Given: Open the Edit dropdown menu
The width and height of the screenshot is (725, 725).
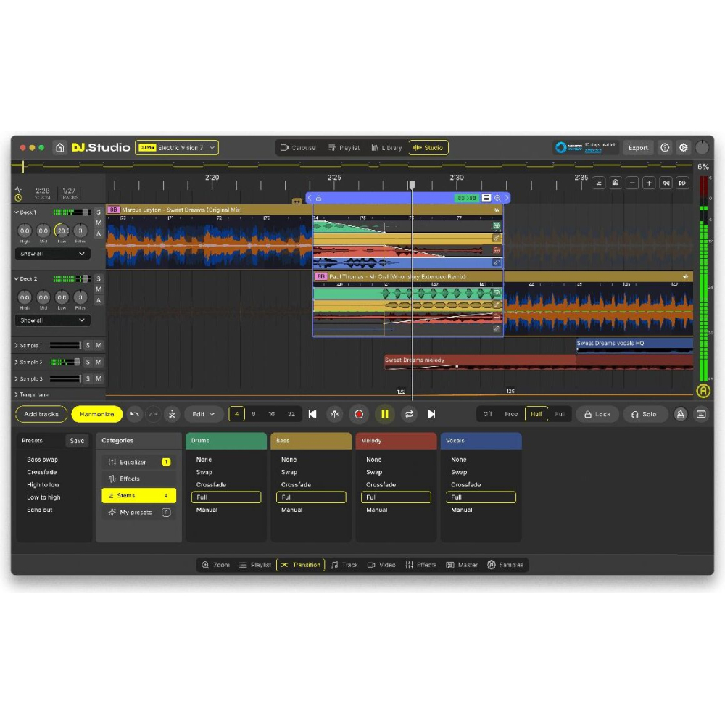Looking at the screenshot, I should pos(203,414).
